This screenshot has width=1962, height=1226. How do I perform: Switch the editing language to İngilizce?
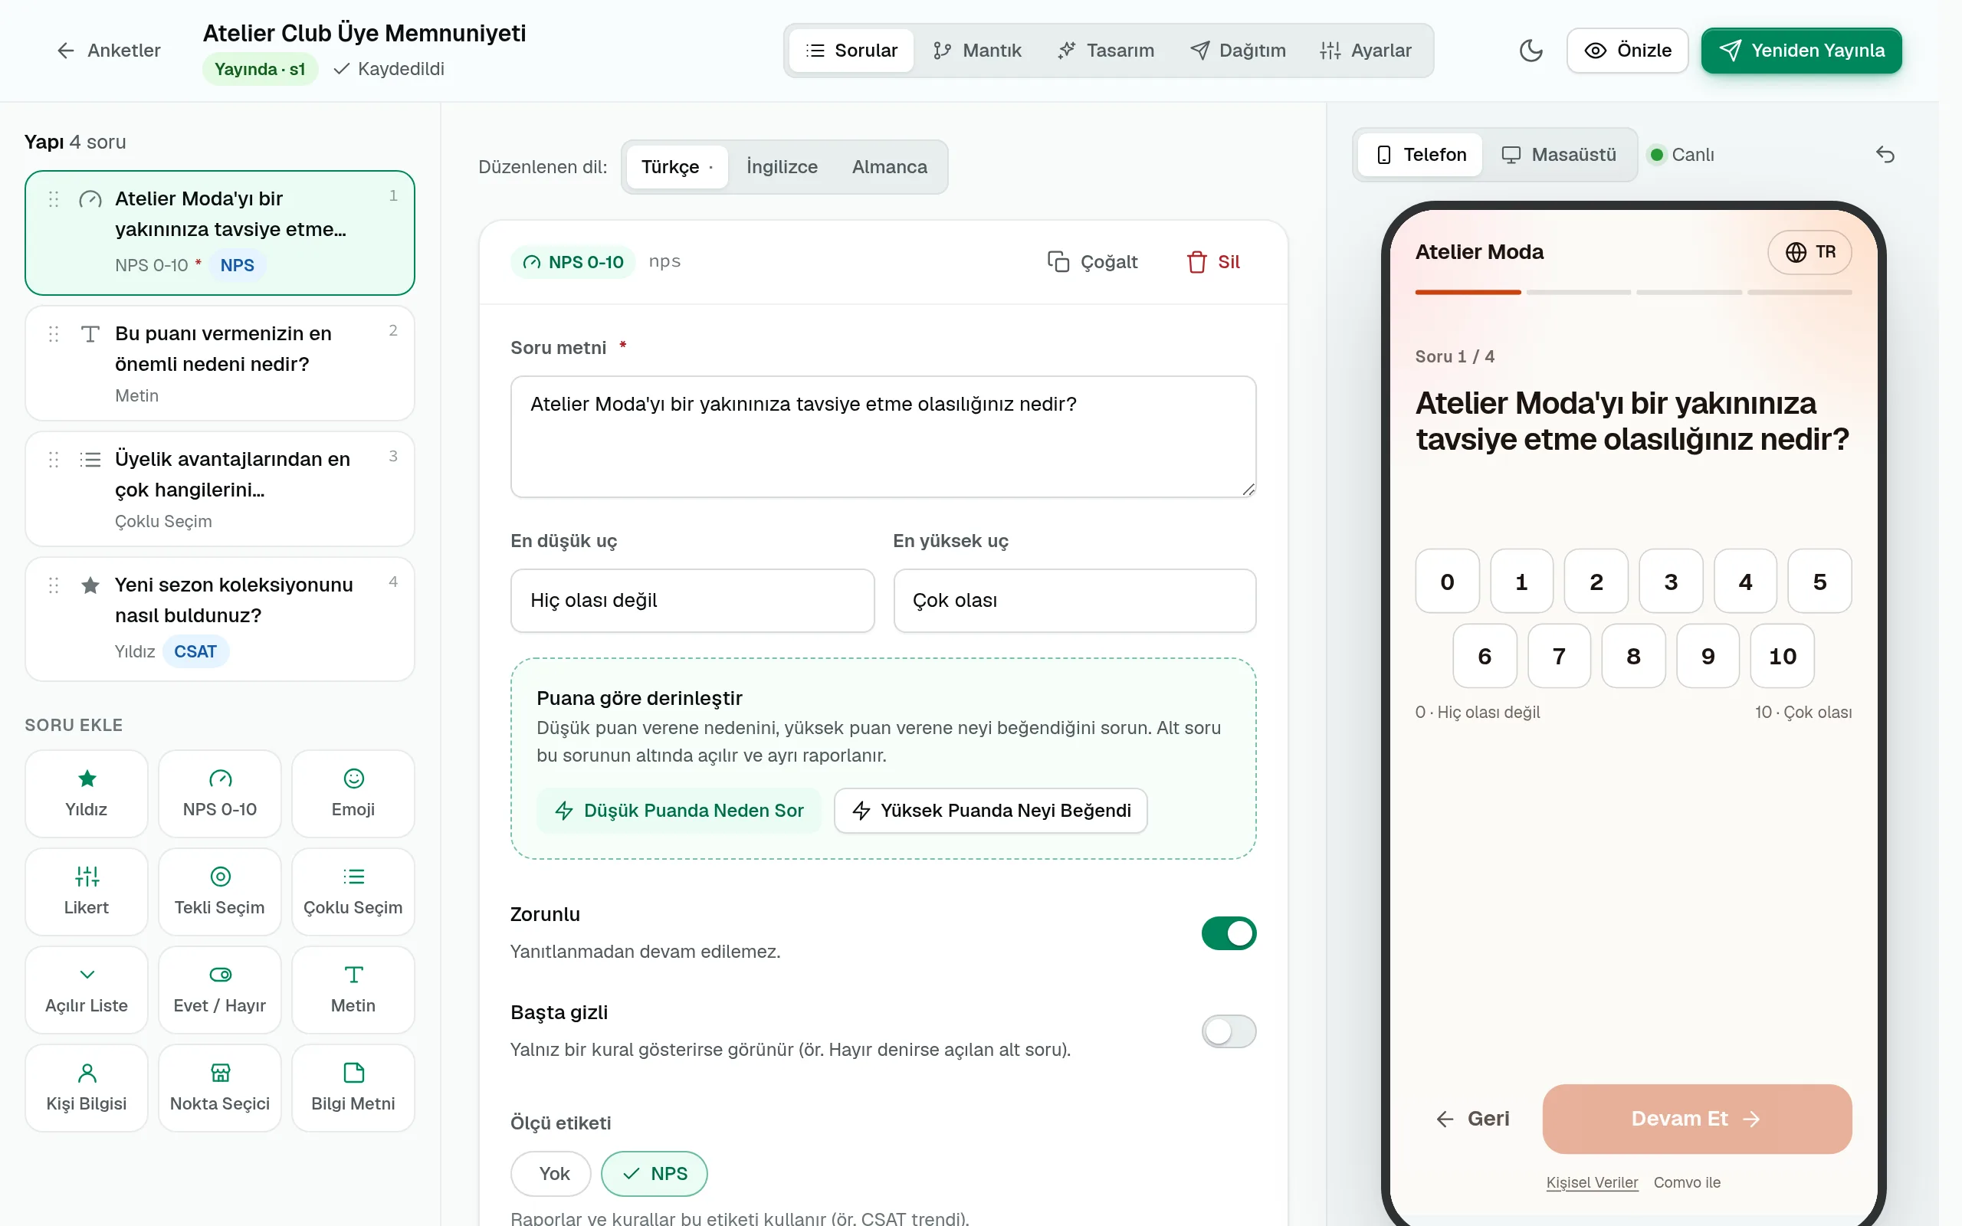click(782, 166)
